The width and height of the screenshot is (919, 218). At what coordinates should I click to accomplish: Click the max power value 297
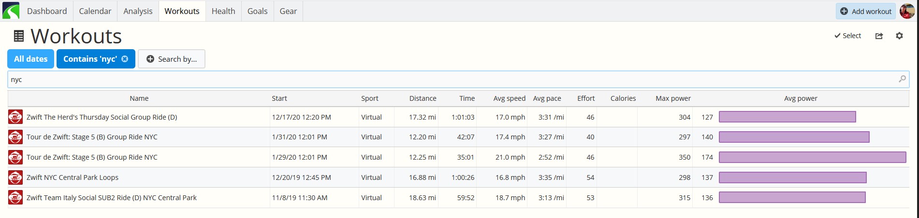tap(685, 137)
